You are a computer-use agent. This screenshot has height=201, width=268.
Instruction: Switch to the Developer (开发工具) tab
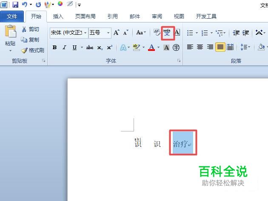tap(206, 17)
